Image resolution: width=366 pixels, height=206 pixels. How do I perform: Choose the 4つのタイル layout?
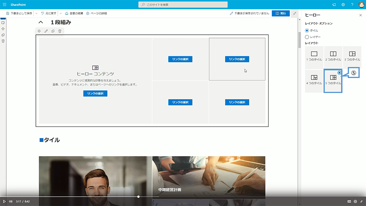click(x=314, y=81)
